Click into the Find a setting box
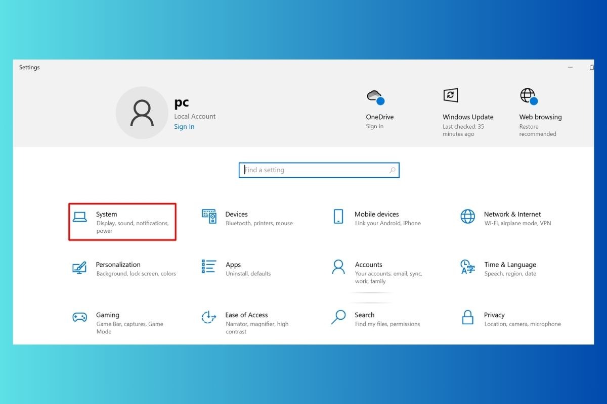 pos(319,170)
